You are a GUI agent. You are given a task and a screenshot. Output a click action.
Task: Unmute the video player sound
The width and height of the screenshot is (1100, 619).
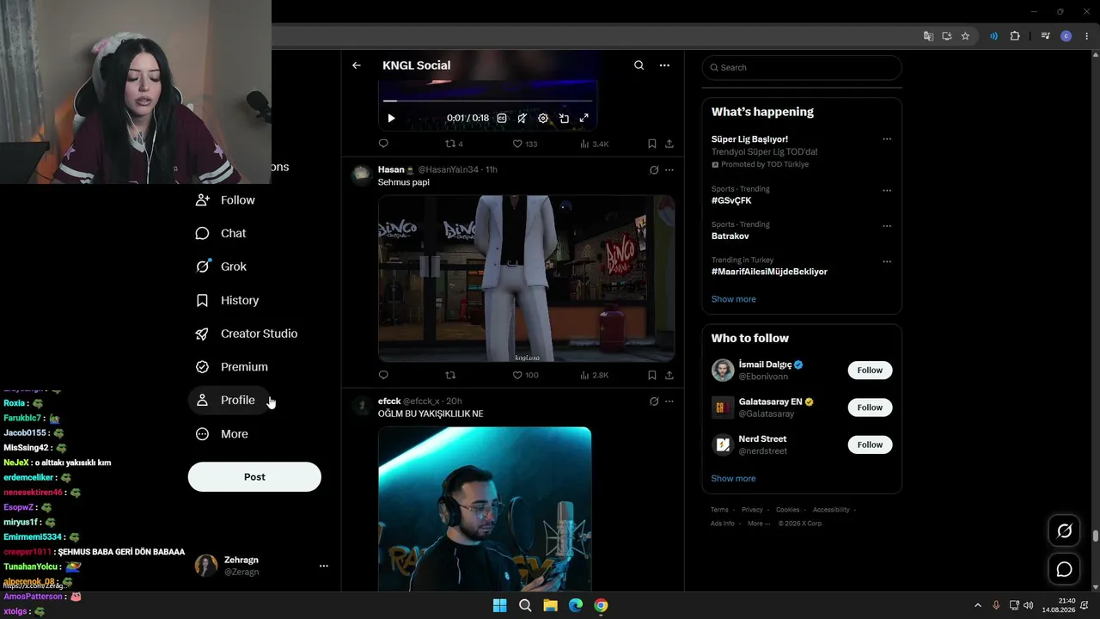point(522,118)
